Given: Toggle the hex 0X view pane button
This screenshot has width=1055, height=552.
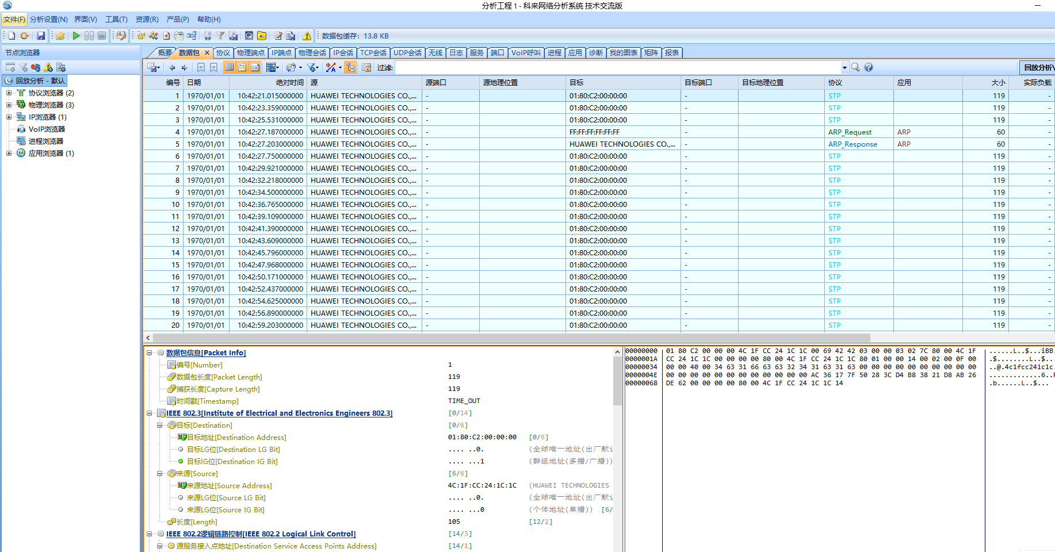Looking at the screenshot, I should [255, 67].
